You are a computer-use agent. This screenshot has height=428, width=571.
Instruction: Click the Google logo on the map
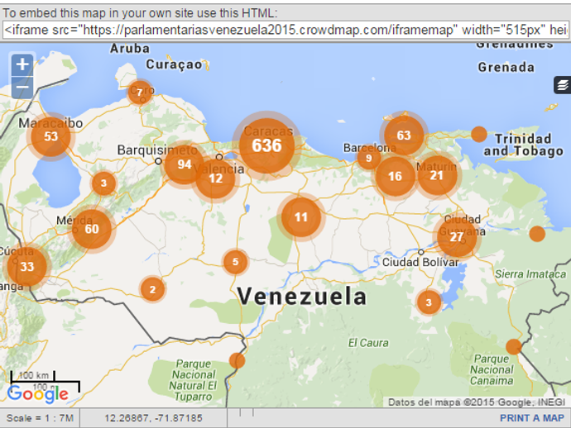click(37, 394)
